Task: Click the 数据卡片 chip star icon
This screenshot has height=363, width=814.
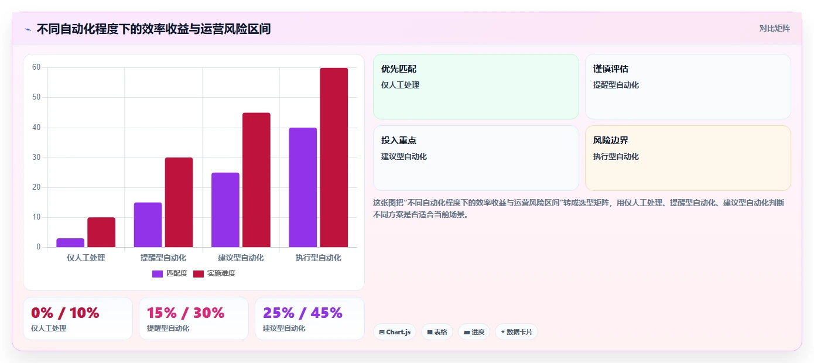Action: pyautogui.click(x=502, y=332)
